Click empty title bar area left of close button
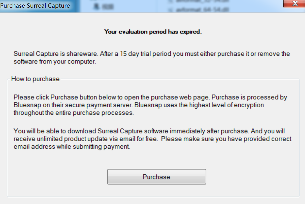 point(256,6)
